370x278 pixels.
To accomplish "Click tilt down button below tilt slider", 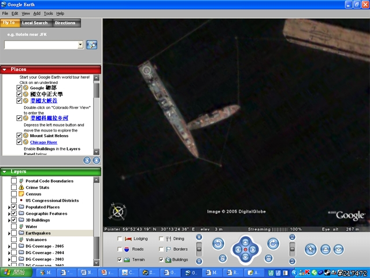I will coord(292,261).
